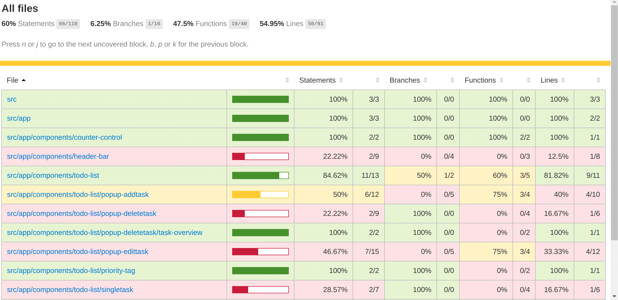
Task: Open popup-addtask coverage details
Action: (x=78, y=195)
